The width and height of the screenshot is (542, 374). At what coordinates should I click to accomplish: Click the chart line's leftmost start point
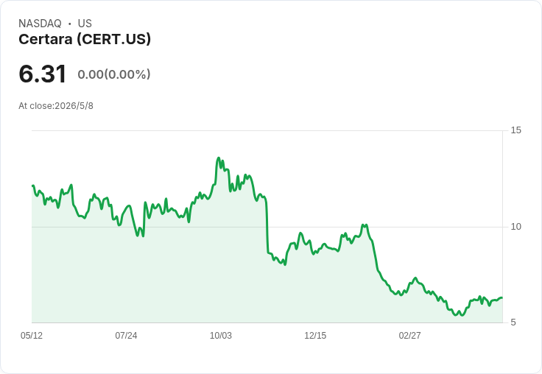pos(32,186)
